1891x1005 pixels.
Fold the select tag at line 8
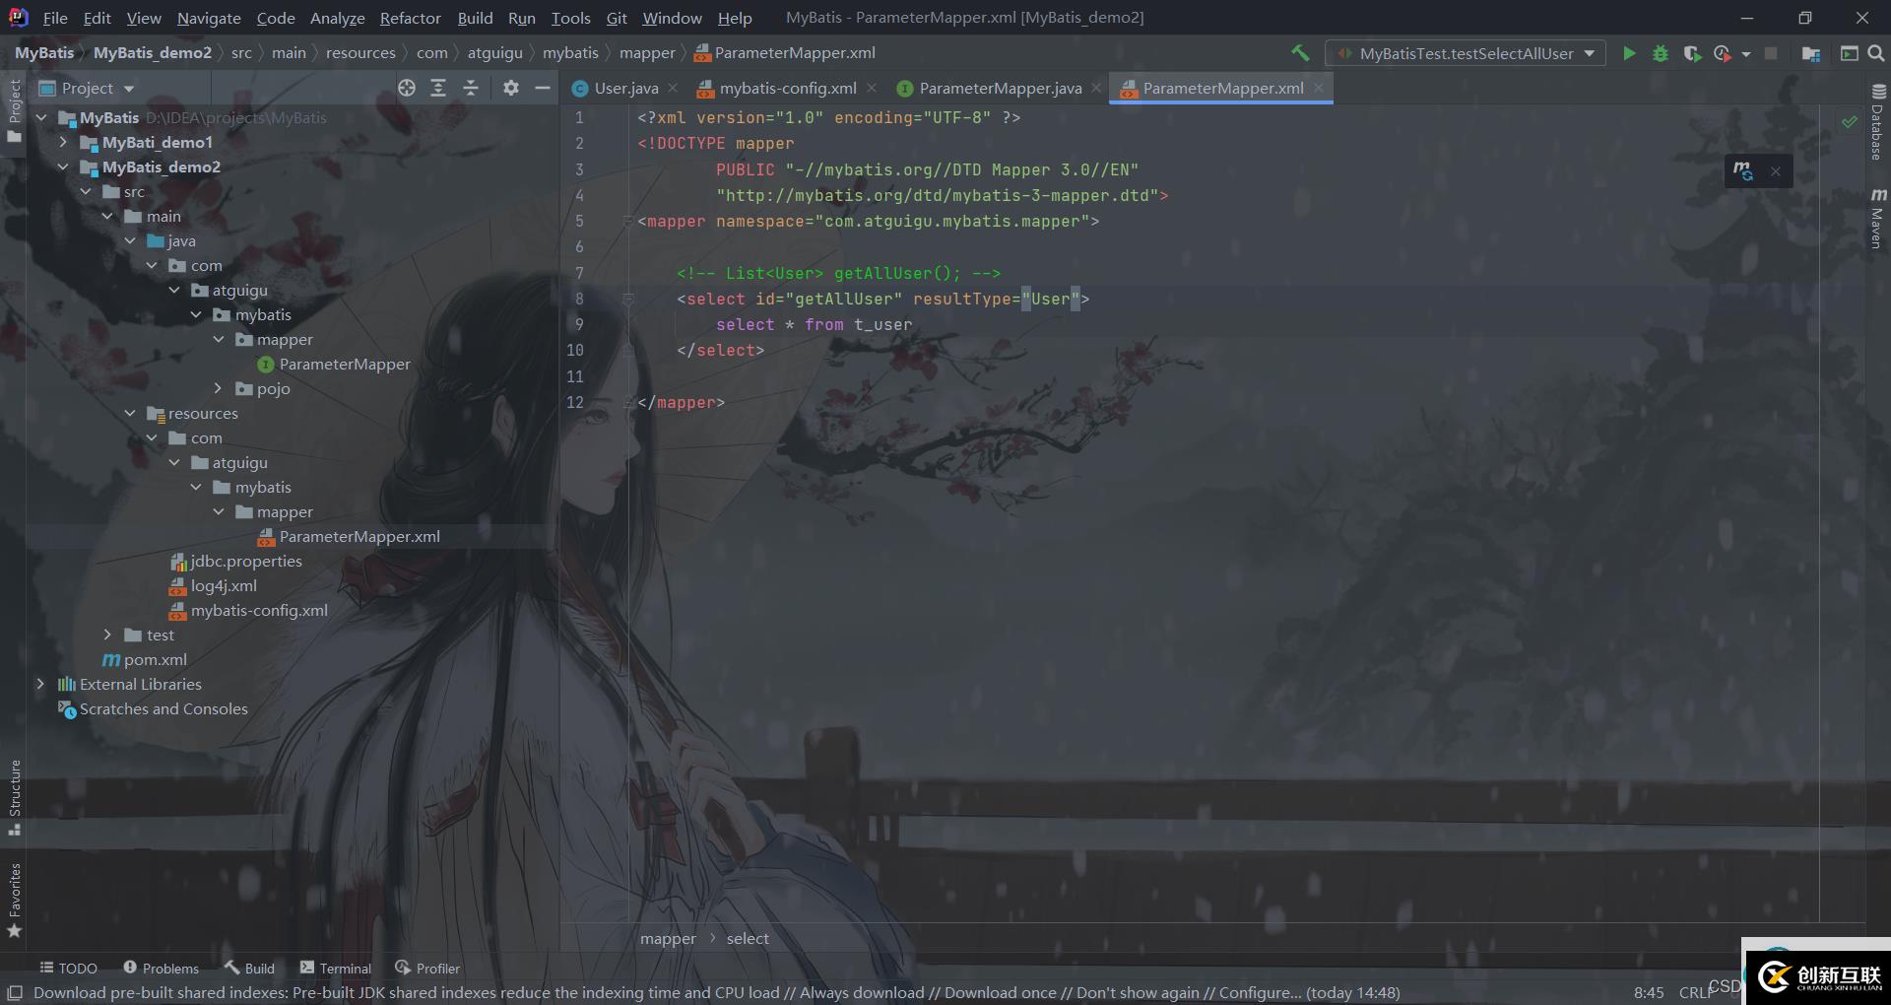pyautogui.click(x=627, y=299)
